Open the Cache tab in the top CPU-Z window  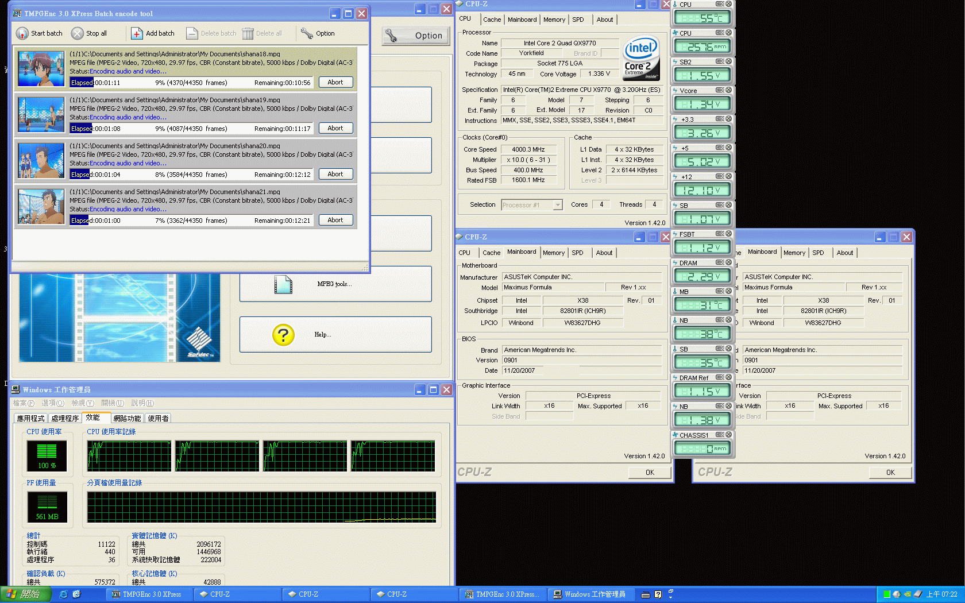[492, 20]
